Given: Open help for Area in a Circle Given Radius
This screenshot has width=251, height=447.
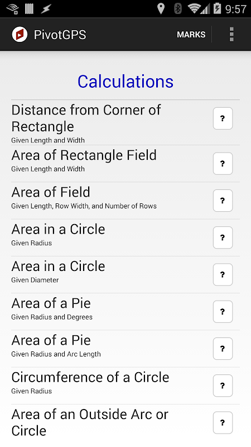Looking at the screenshot, I should click(x=223, y=237).
